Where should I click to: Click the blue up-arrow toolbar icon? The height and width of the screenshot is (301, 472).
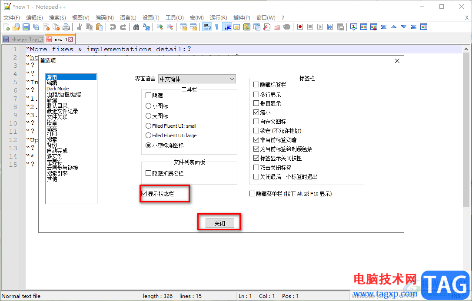click(394, 27)
